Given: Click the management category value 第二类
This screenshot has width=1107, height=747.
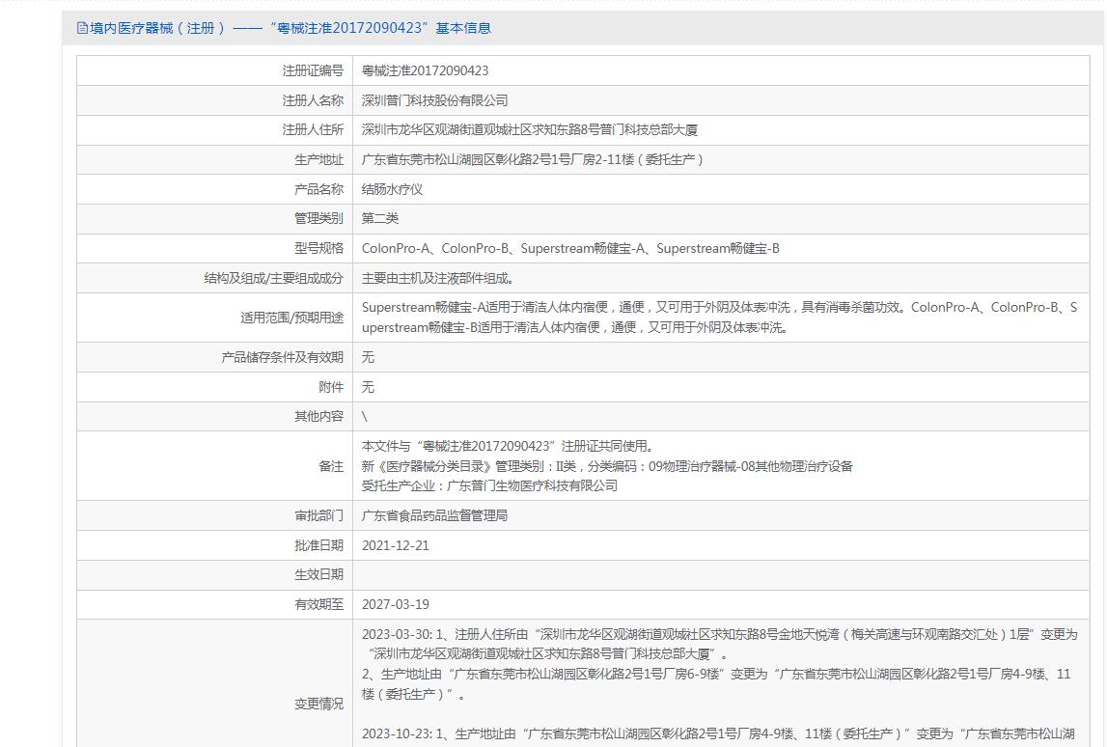Looking at the screenshot, I should tap(380, 219).
